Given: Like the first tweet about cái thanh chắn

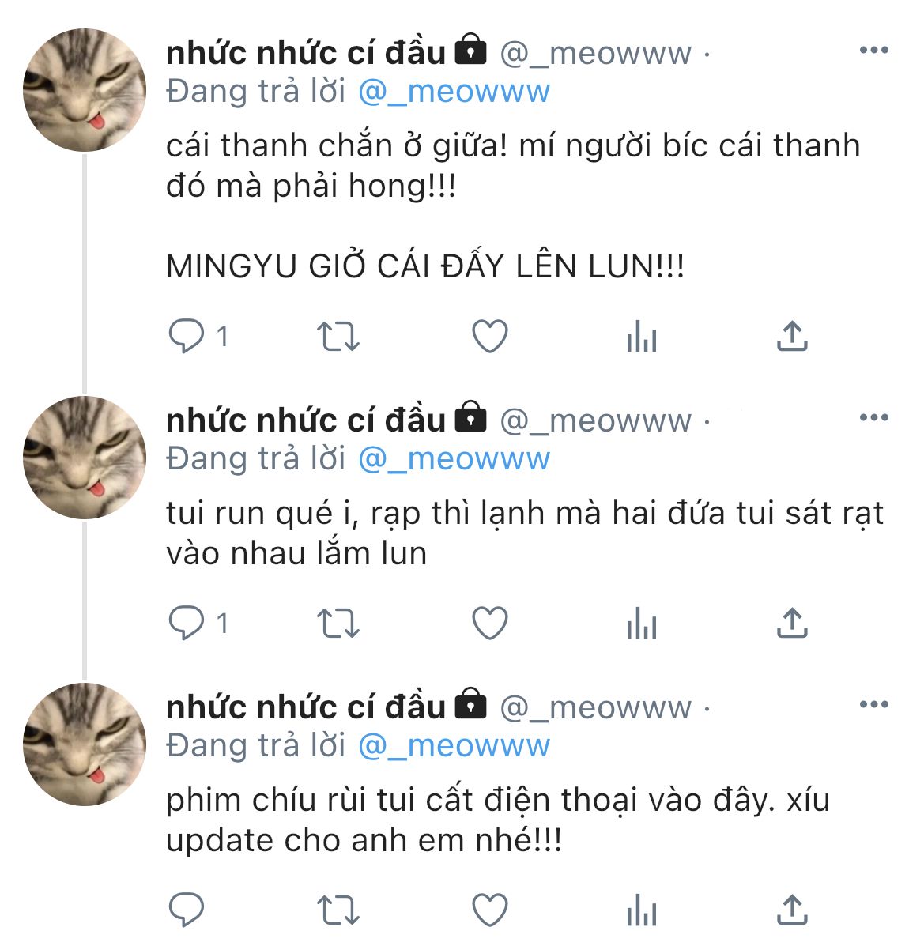Looking at the screenshot, I should [x=489, y=336].
